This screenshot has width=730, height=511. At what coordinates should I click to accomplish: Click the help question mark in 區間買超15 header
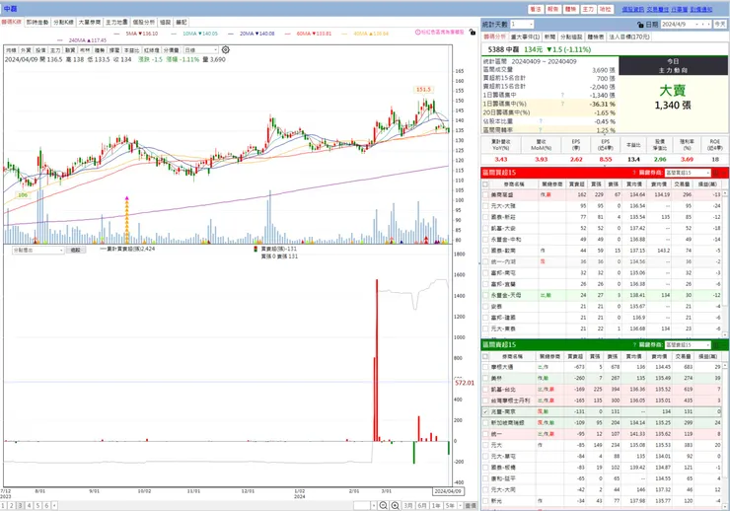[x=634, y=173]
